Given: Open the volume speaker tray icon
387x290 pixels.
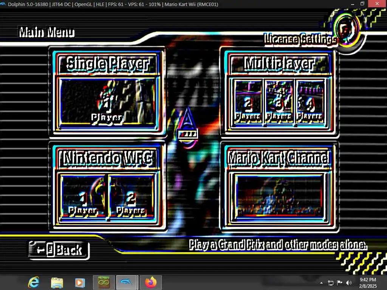Looking at the screenshot, I should [349, 282].
